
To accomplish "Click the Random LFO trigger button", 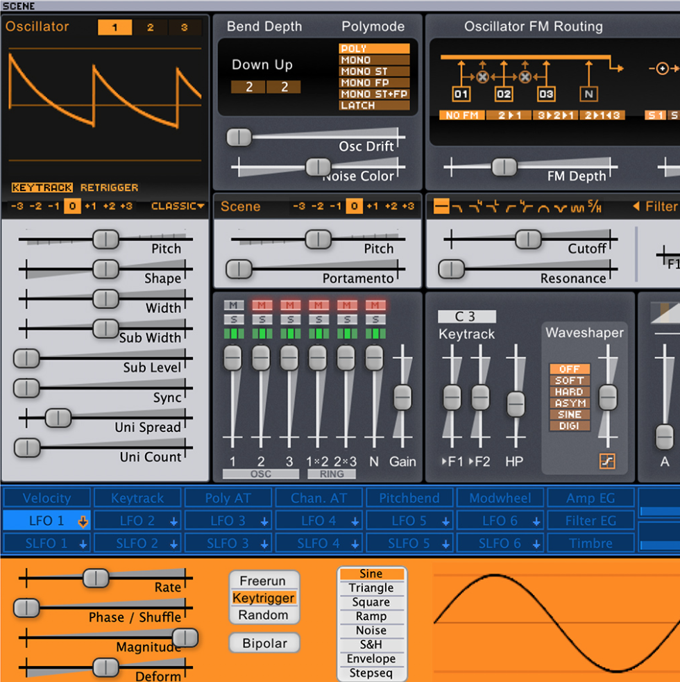I will (x=264, y=615).
